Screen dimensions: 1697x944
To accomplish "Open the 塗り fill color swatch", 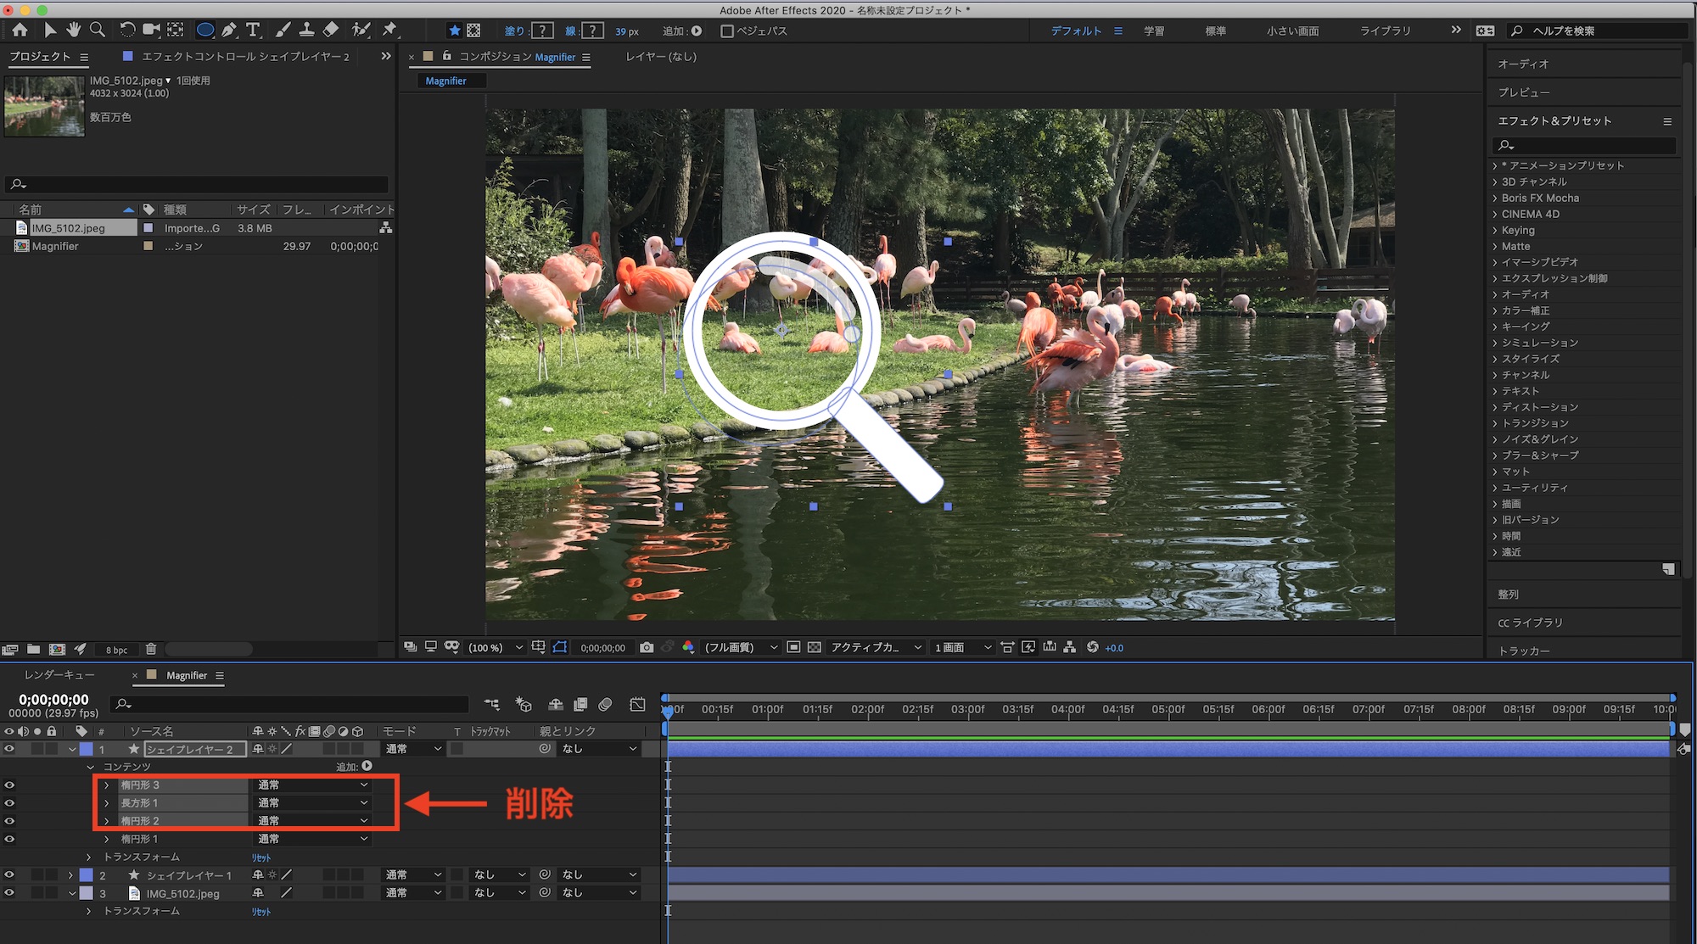I will (542, 31).
